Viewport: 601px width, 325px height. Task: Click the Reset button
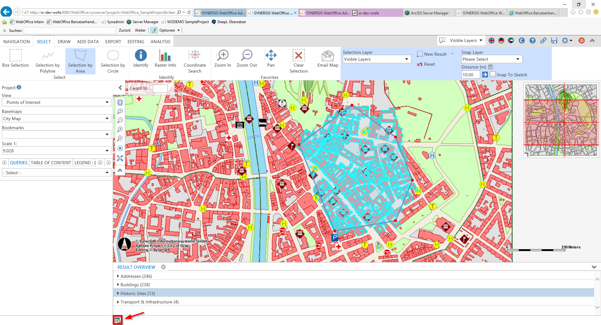click(x=426, y=64)
